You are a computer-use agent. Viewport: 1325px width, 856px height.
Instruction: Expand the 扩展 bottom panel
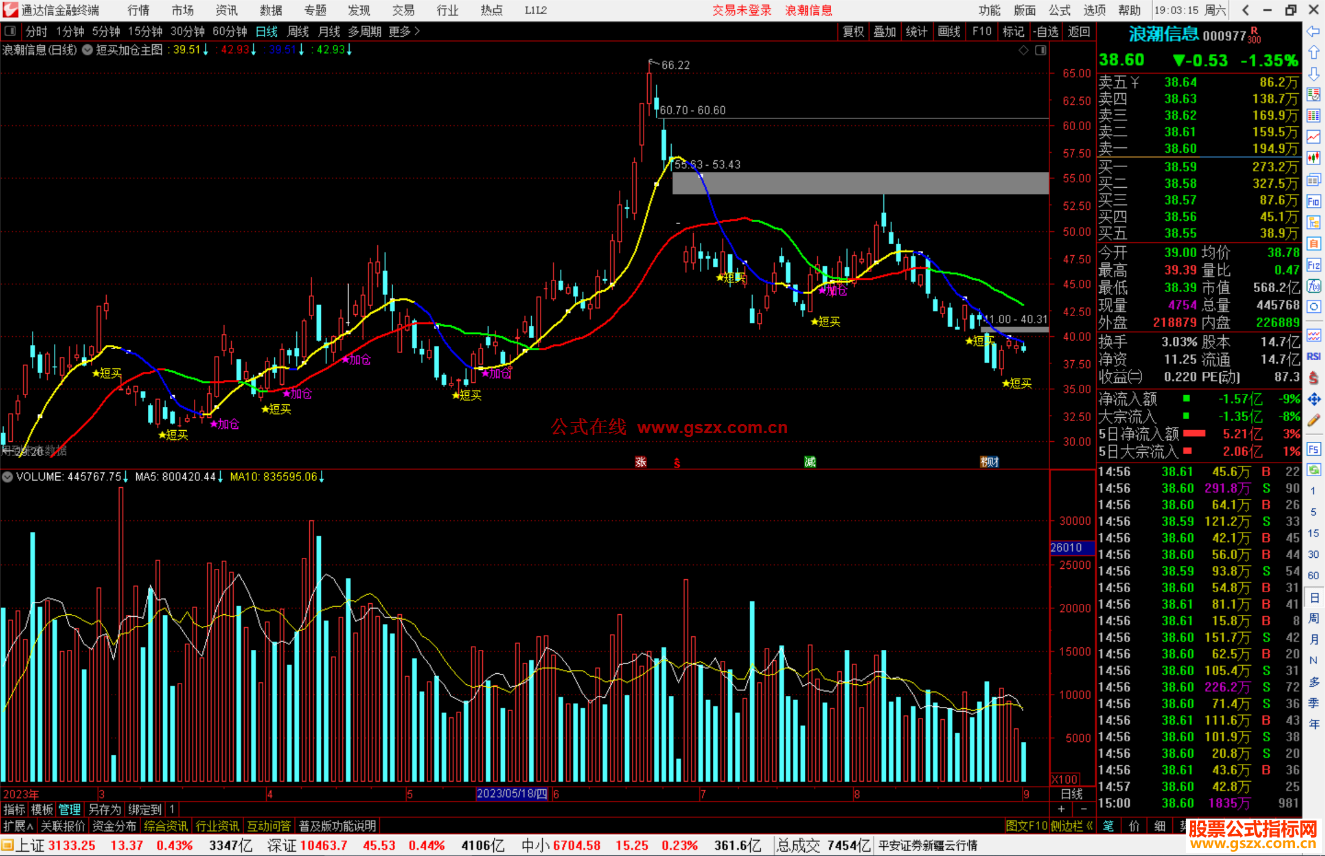(18, 826)
